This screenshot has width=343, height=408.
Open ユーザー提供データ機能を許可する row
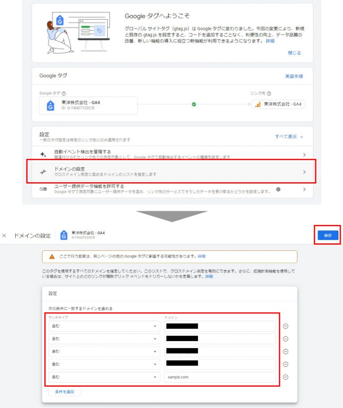[x=172, y=189]
